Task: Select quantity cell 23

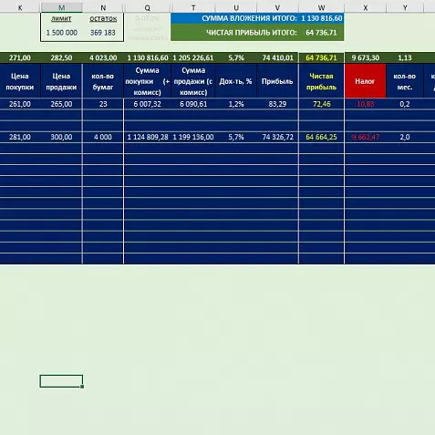Action: point(103,104)
